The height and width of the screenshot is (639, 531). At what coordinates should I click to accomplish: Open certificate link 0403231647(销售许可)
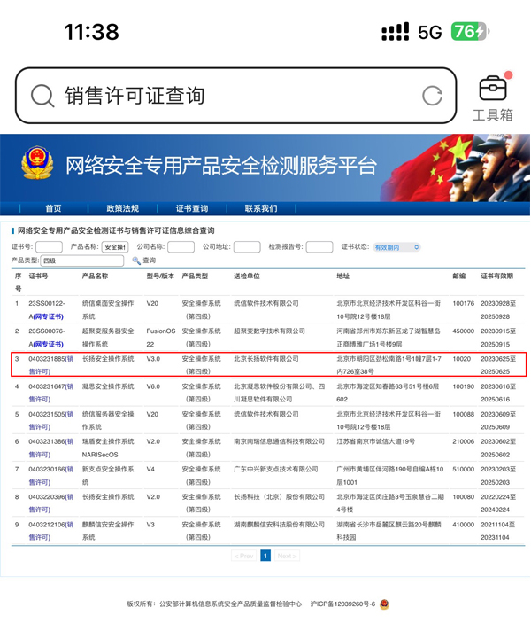[x=50, y=393]
